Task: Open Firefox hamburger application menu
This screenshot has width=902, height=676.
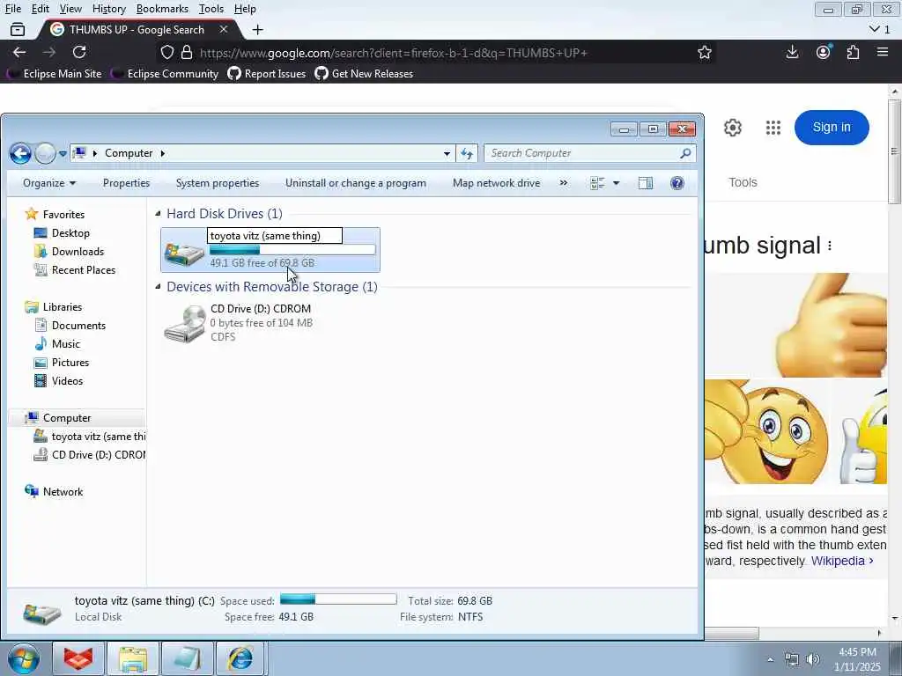Action: 883,52
